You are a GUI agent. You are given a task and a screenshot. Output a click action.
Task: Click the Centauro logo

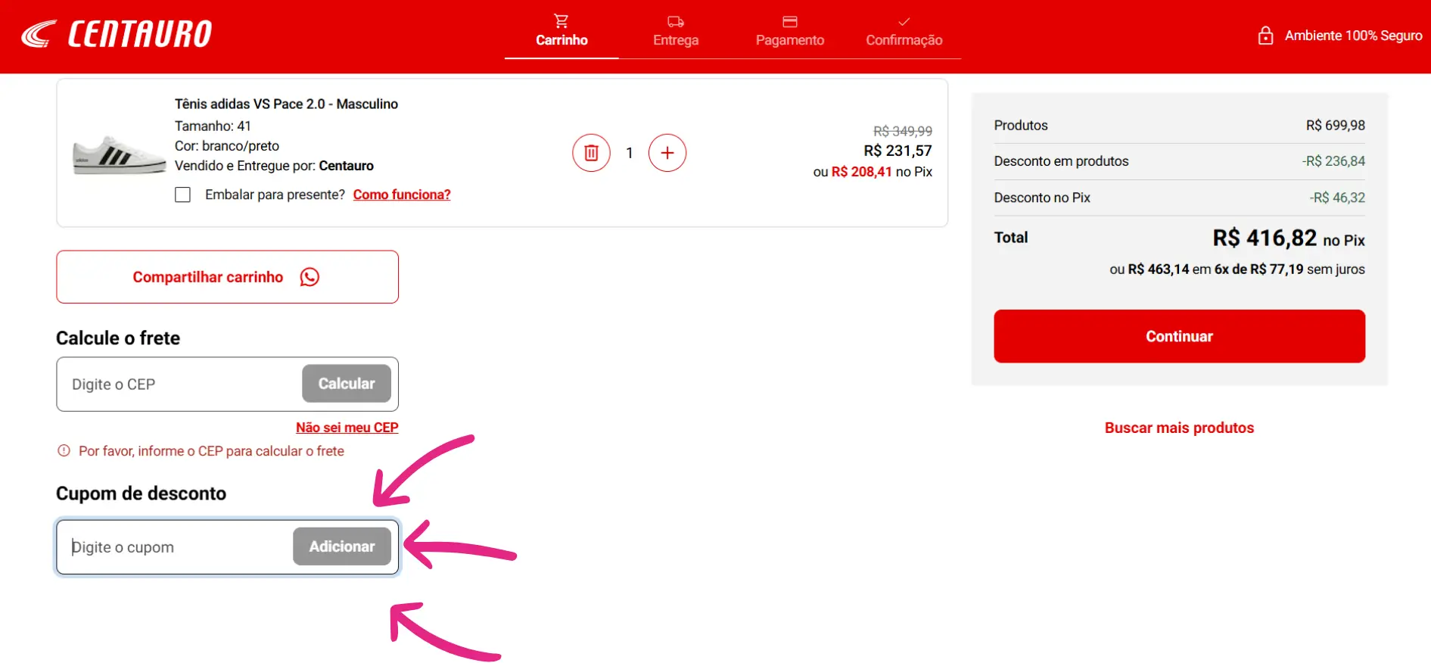(117, 34)
